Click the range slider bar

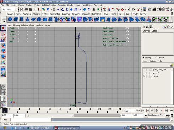point(50,115)
